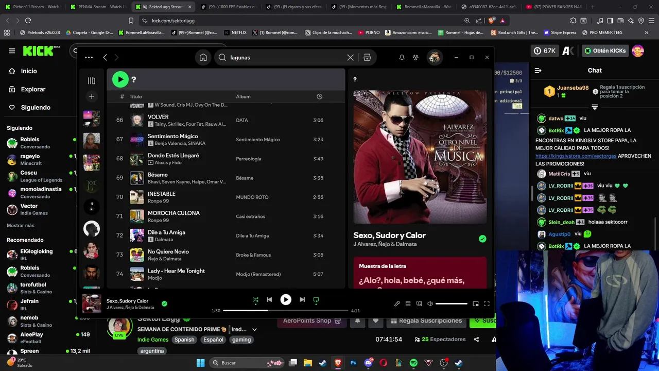Expand followed channels with Mostrar más
Viewport: 659px width, 371px height.
(21, 225)
